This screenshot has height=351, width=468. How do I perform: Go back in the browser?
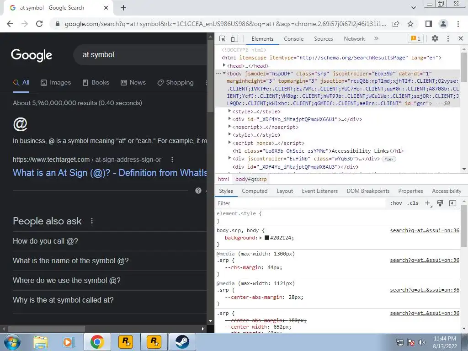[x=10, y=24]
